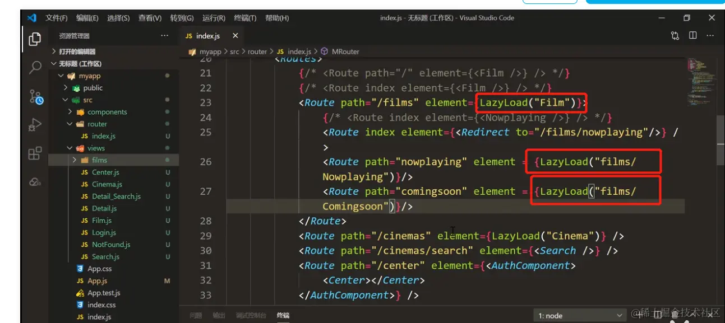The height and width of the screenshot is (323, 725).
Task: Open the Extensions view
Action: click(35, 153)
